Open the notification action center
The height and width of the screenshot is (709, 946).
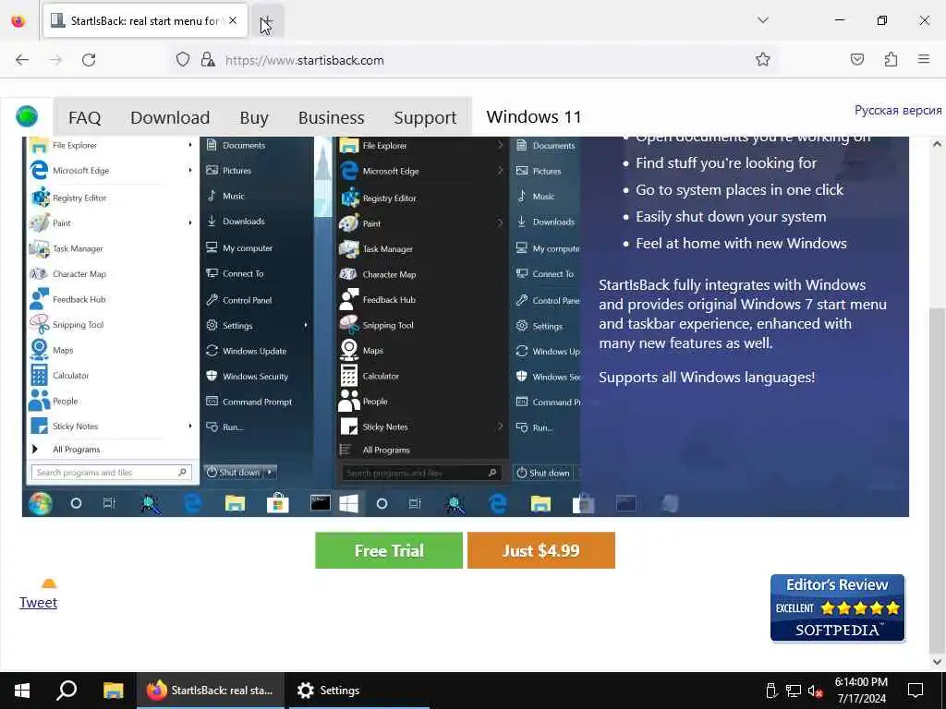tap(916, 691)
